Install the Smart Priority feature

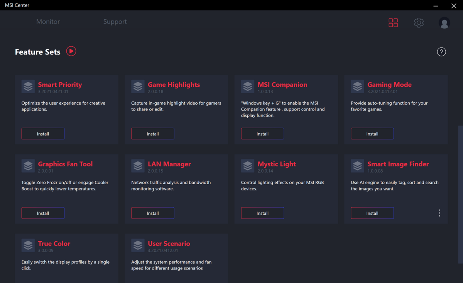pos(43,134)
